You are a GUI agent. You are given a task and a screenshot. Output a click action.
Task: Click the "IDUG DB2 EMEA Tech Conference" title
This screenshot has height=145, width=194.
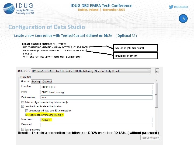101,6
